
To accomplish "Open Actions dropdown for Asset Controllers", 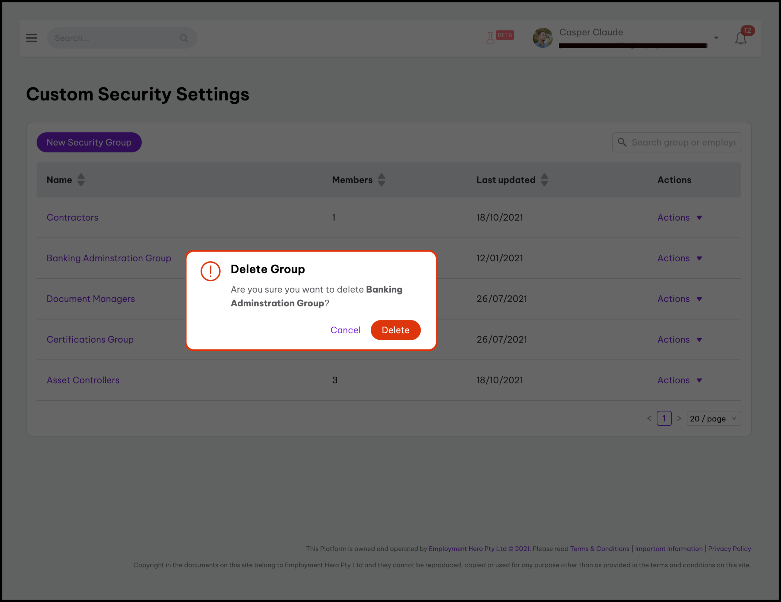I will [679, 380].
